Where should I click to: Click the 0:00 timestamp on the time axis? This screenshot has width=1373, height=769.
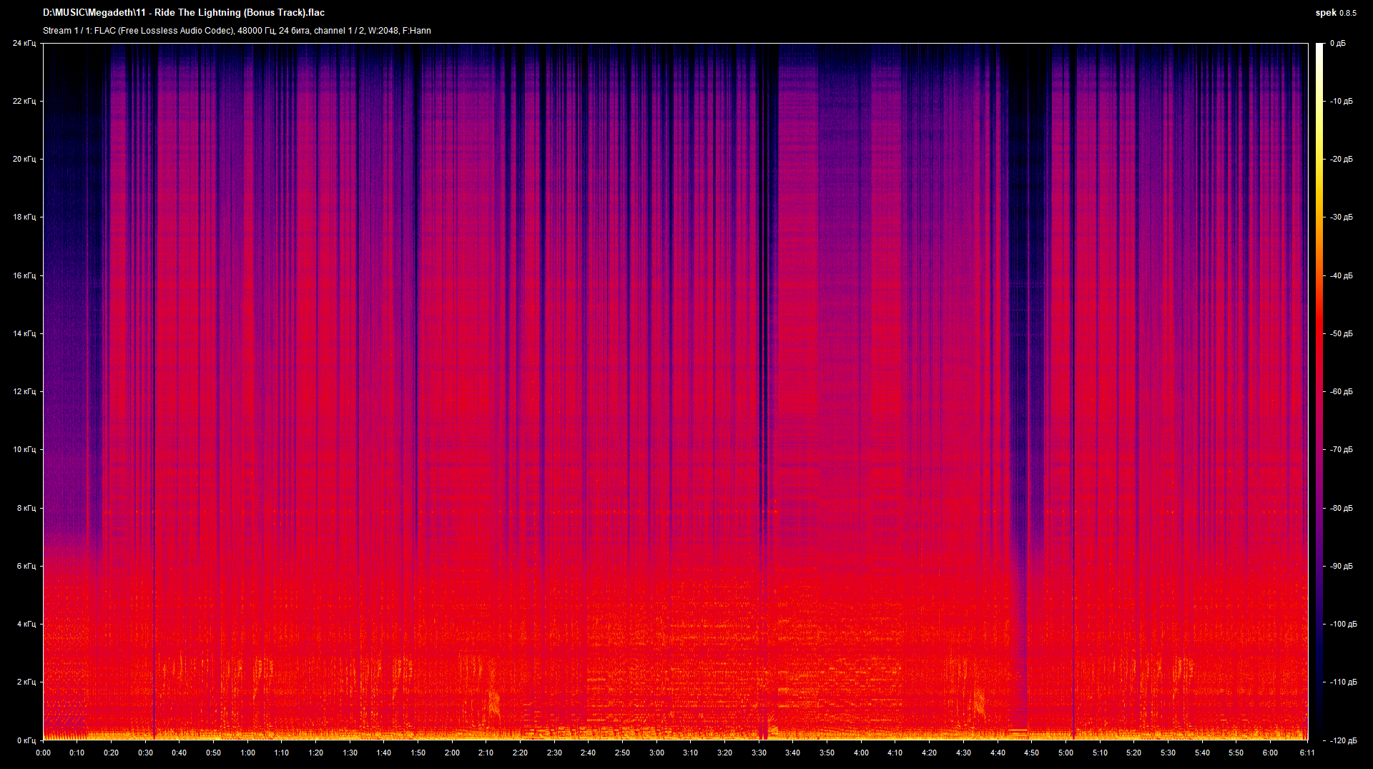(43, 753)
